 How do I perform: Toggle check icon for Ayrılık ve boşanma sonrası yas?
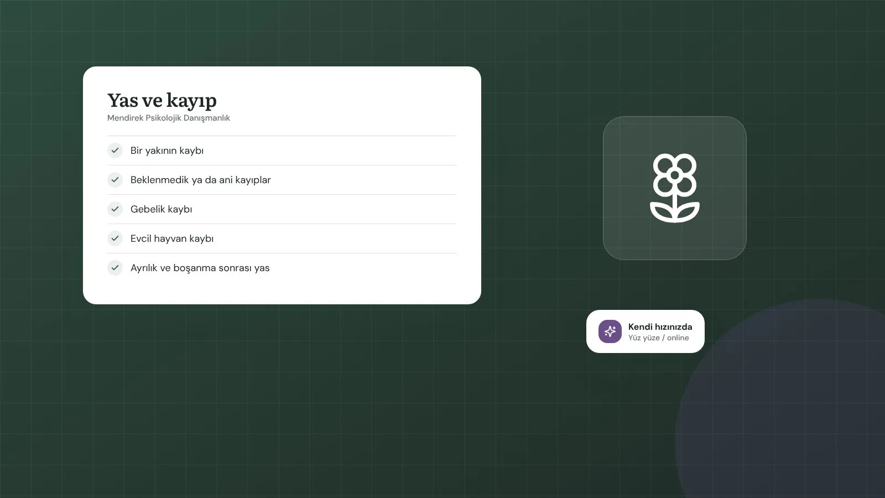115,268
